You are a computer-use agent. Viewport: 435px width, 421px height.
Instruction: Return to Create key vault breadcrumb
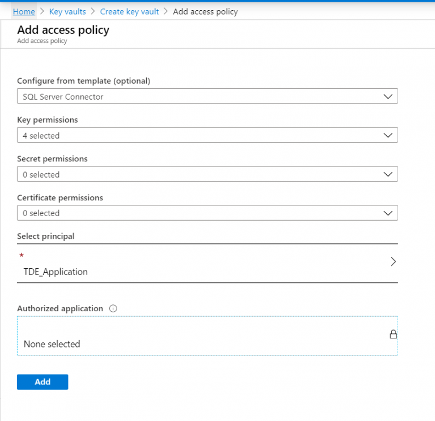coord(130,11)
